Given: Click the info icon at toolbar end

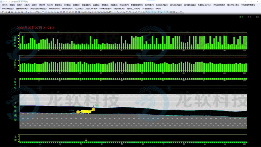Looking at the screenshot, I should coord(181,12).
